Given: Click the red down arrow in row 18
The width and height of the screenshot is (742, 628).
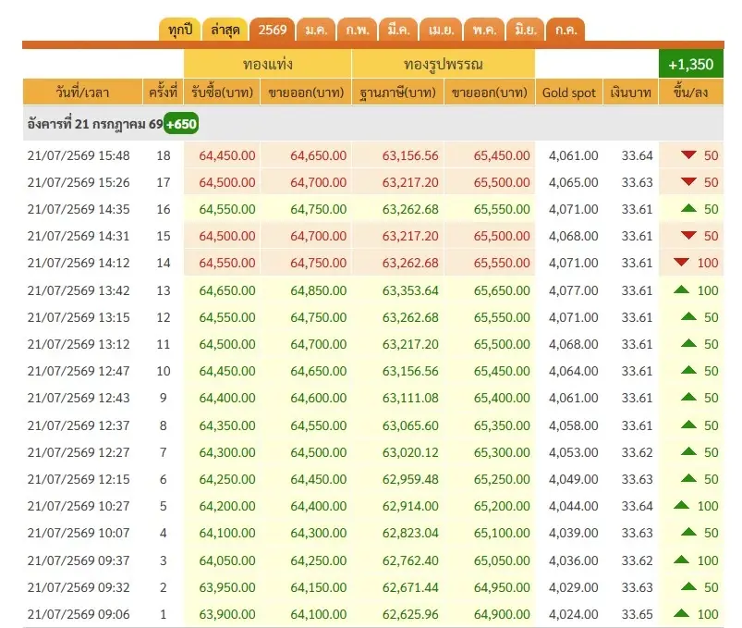Looking at the screenshot, I should click(688, 154).
